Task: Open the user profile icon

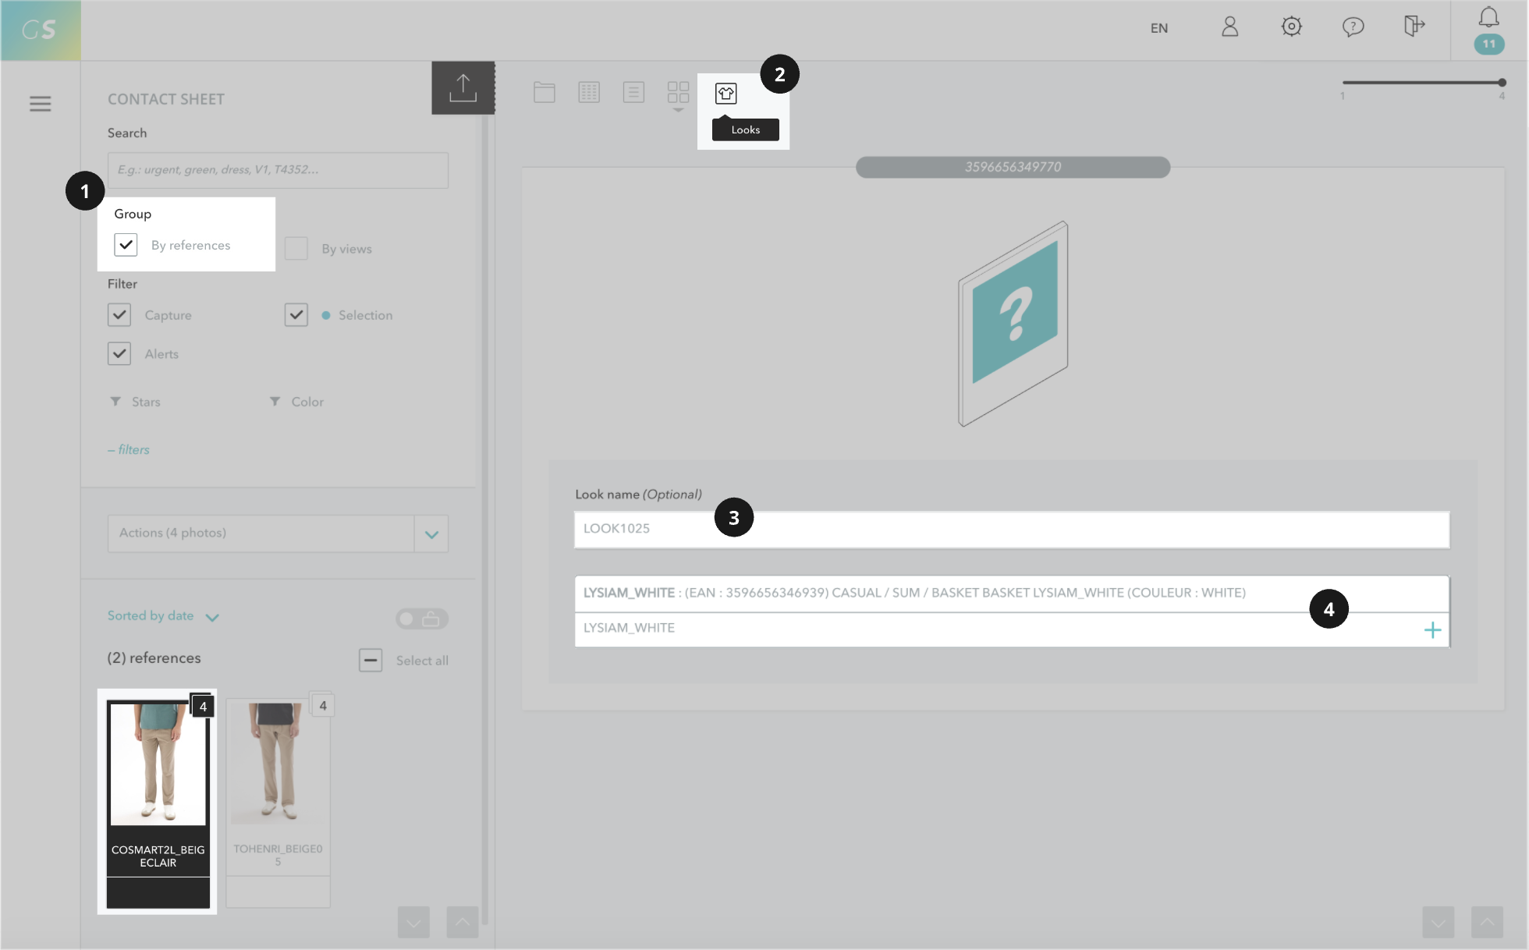Action: click(x=1229, y=27)
